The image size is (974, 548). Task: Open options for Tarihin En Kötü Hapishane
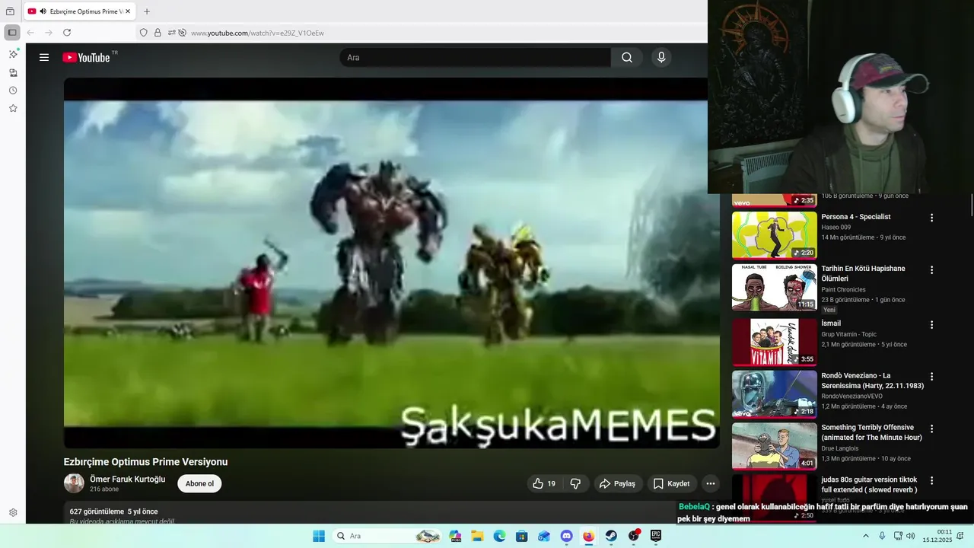pos(931,270)
